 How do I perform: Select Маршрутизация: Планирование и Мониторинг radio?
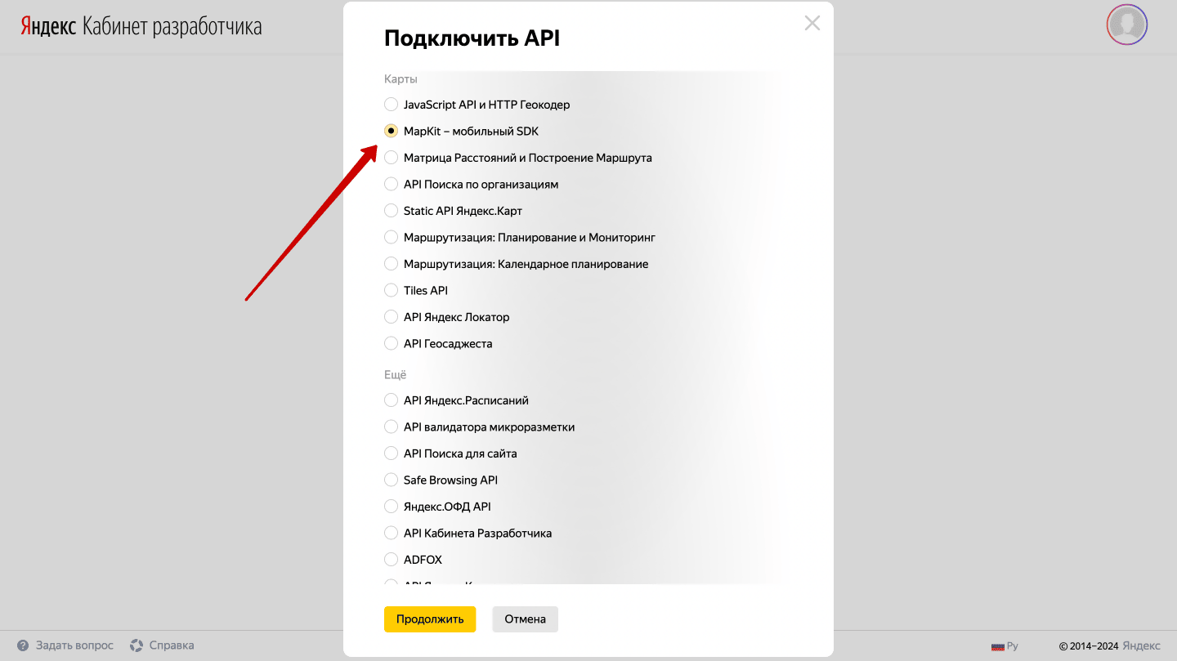click(x=391, y=237)
